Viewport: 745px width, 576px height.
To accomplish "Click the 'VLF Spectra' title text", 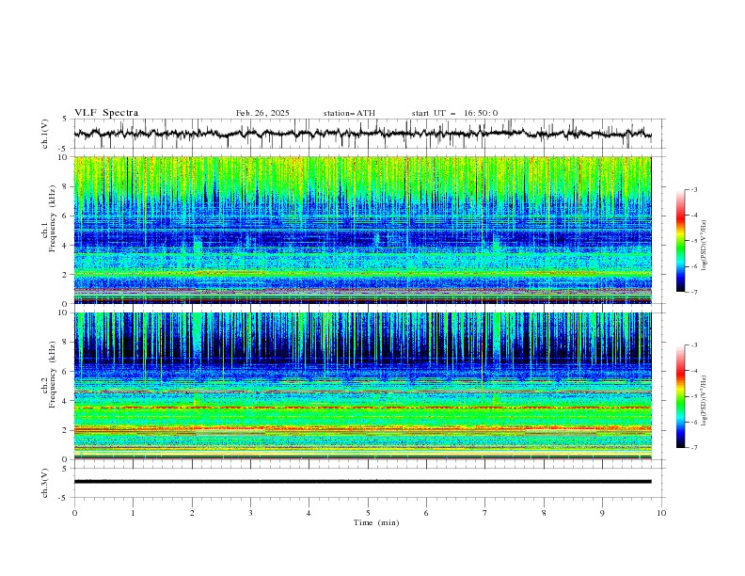I will pos(106,113).
